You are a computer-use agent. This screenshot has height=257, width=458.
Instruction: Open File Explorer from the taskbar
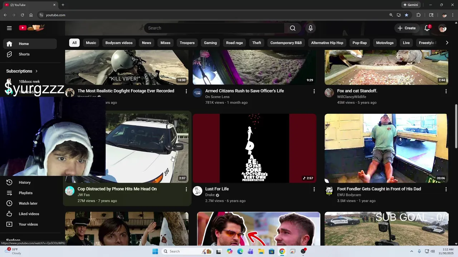point(261,251)
